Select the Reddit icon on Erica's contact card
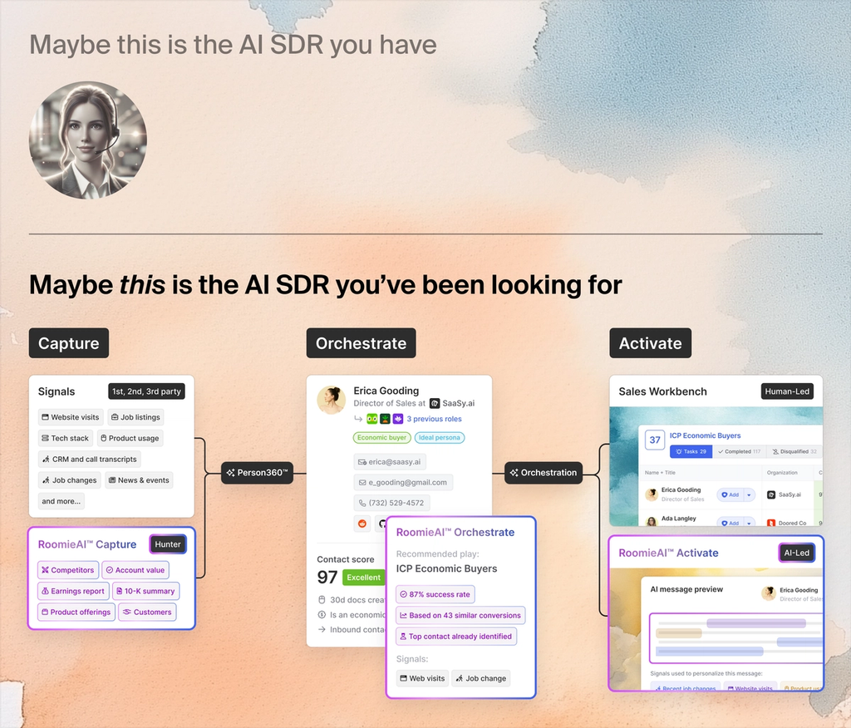The image size is (851, 728). click(x=362, y=523)
